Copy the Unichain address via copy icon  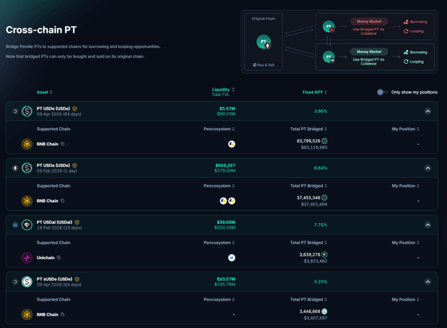tap(59, 258)
